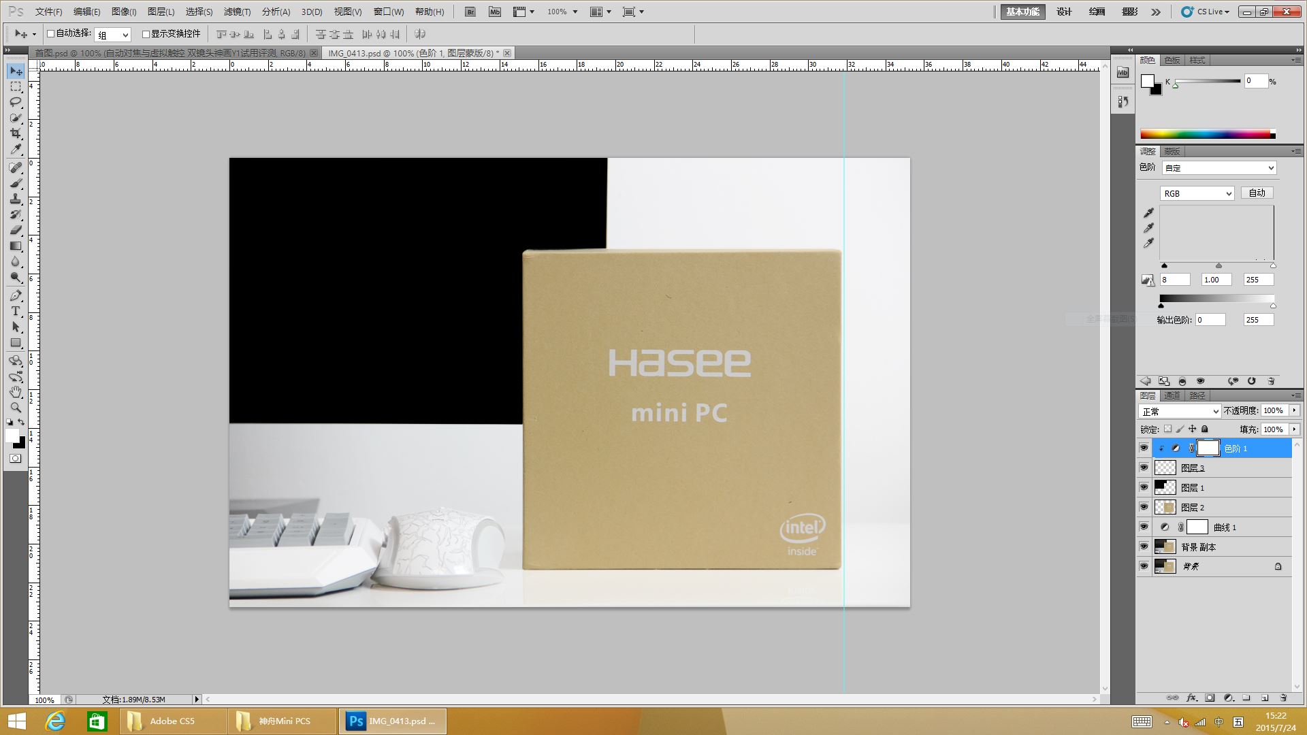Click the foreground color swatch in Color panel
1307x735 pixels.
1148,81
